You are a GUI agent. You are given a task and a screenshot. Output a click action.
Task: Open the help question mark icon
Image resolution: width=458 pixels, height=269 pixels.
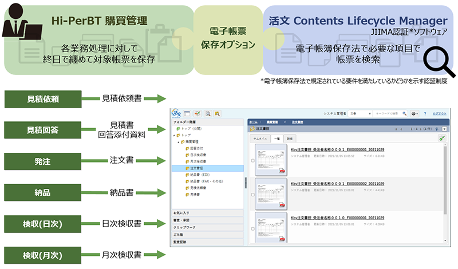click(x=425, y=114)
